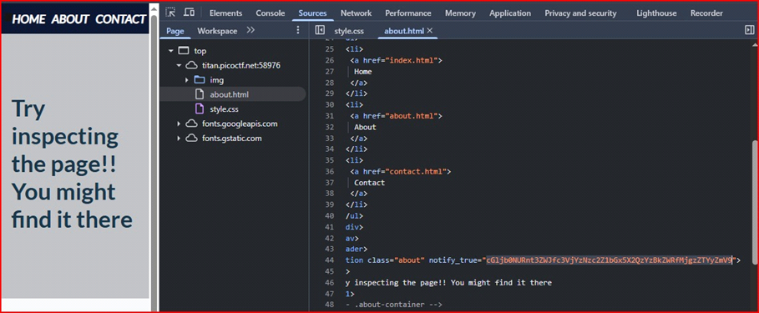Expand the fonts.googleapis.com node
The height and width of the screenshot is (313, 759).
point(179,124)
